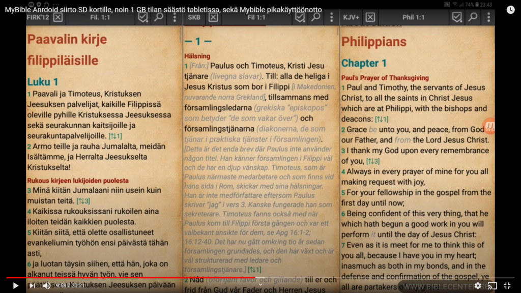521x293 pixels.
Task: Open FIRK'12 pane overflow menu
Action: [175, 17]
